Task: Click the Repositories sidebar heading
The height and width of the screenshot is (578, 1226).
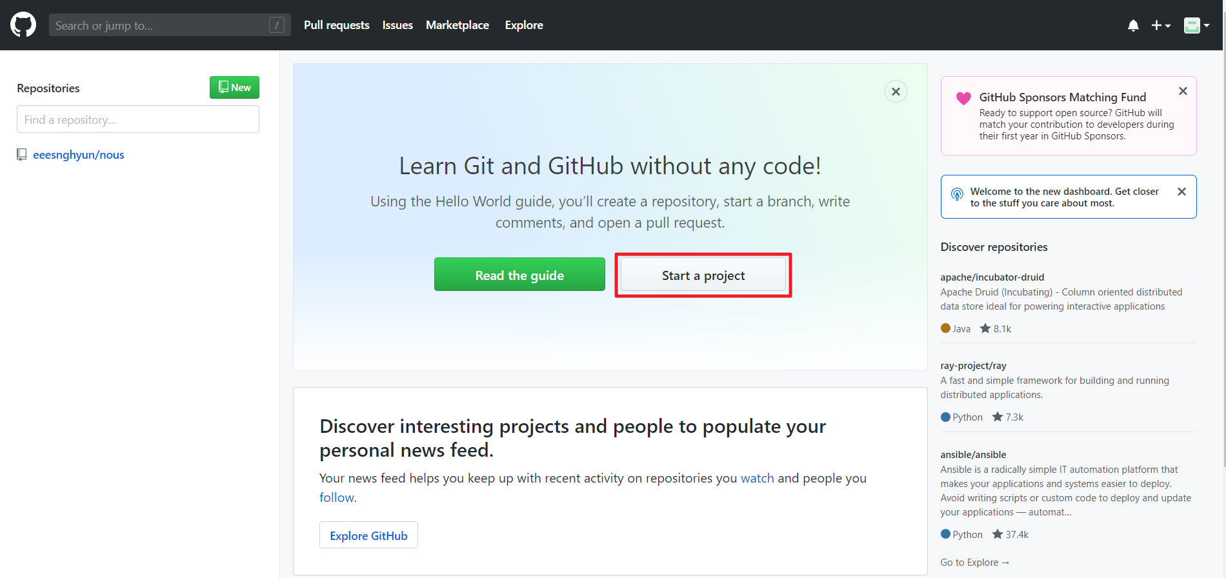Action: [48, 88]
